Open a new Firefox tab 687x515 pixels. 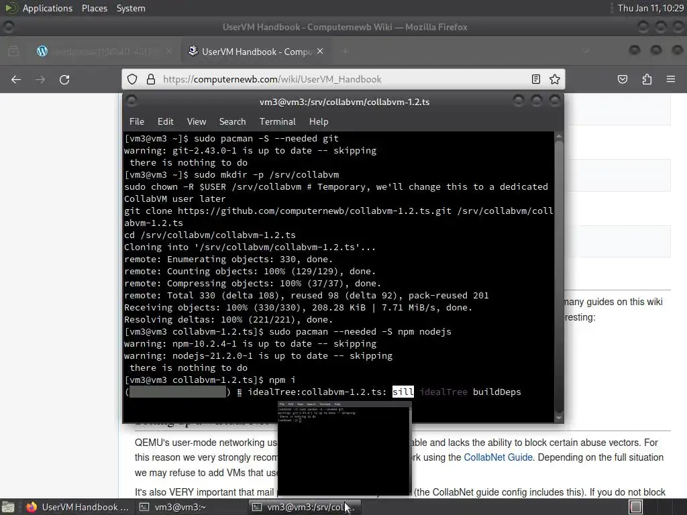click(x=345, y=51)
